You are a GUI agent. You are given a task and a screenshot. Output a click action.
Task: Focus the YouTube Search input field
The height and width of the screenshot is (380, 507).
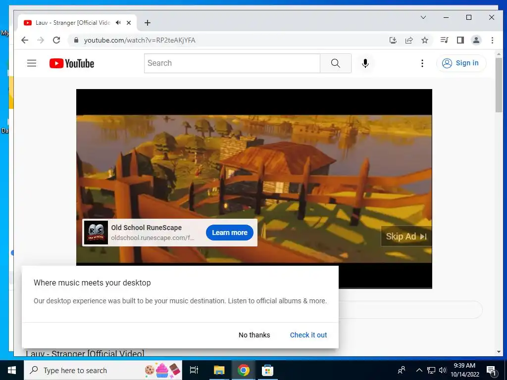click(x=232, y=63)
